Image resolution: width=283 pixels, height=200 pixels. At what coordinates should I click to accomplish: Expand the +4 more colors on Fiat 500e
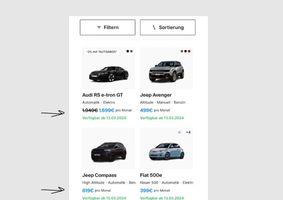(x=188, y=132)
